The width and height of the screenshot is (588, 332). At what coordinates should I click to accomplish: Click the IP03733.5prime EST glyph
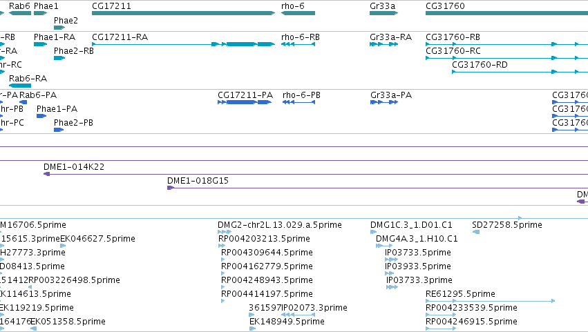coord(391,260)
